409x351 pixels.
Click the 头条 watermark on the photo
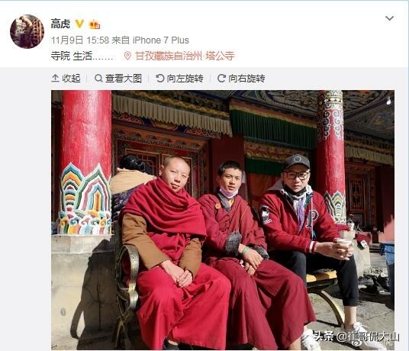pyautogui.click(x=323, y=337)
